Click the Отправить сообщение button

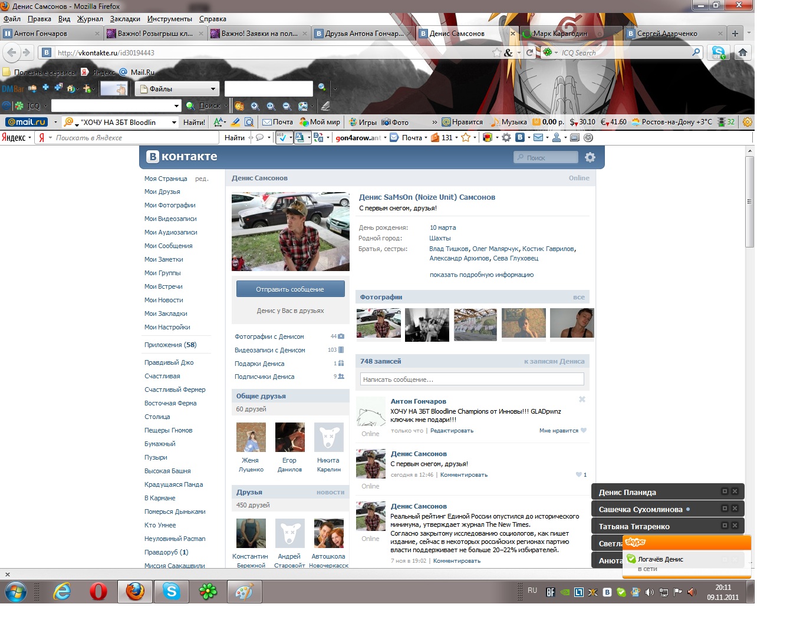tap(290, 289)
